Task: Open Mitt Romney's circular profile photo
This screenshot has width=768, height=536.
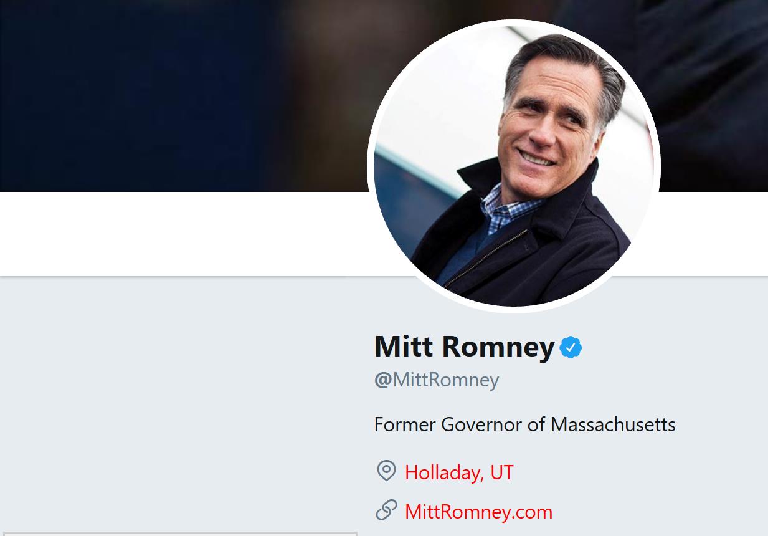Action: pos(513,166)
